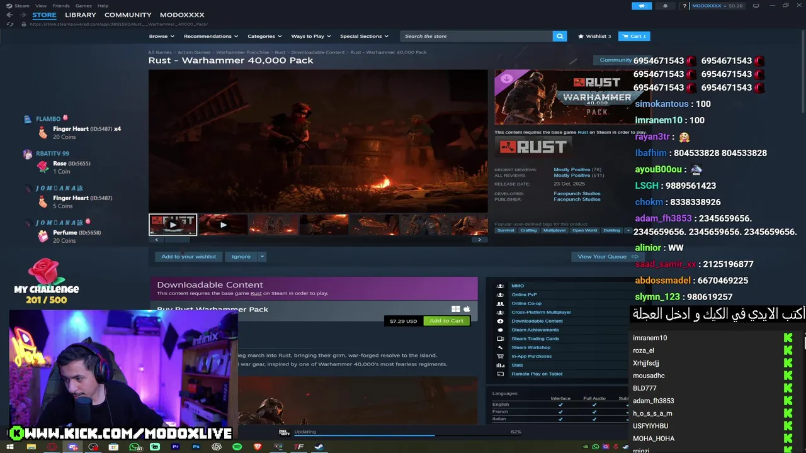
Task: Open Spotify from the taskbar
Action: 237,447
